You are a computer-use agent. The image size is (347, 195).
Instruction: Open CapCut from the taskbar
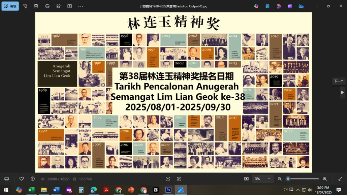[156, 190]
